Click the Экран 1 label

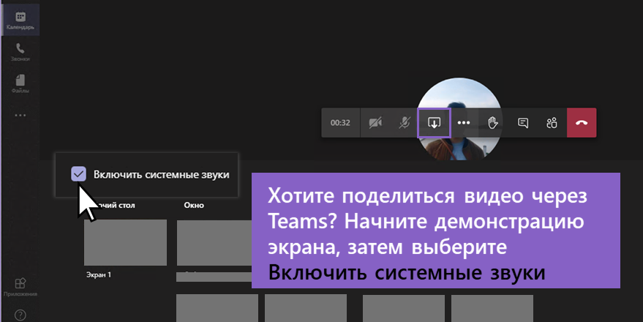(x=99, y=275)
